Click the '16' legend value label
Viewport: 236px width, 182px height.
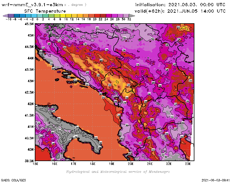point(83,19)
